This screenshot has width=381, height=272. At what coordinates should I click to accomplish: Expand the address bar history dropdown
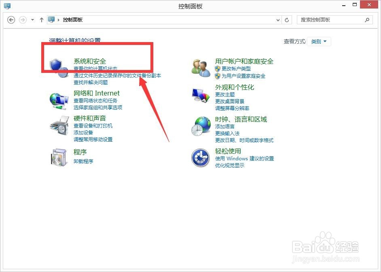tap(277, 19)
